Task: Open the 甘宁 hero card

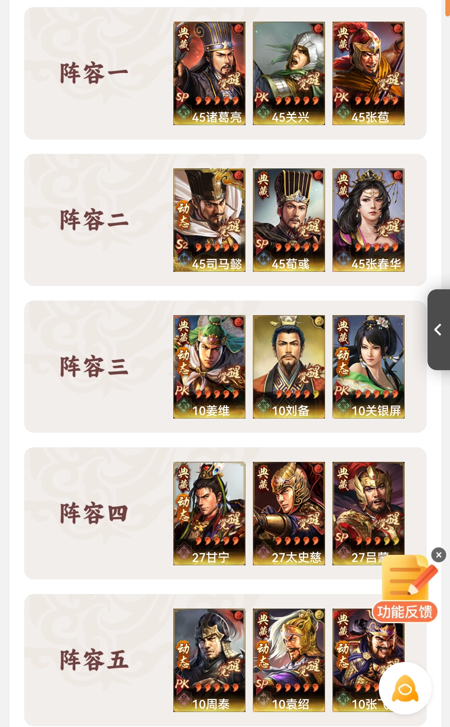Action: pos(209,514)
